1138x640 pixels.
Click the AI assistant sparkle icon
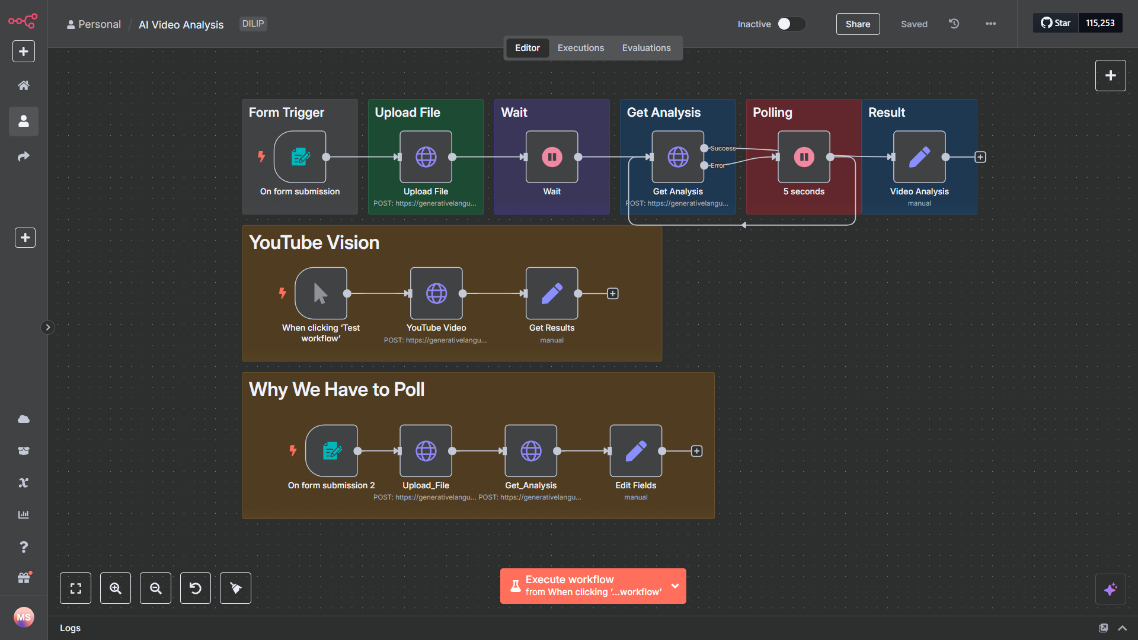pyautogui.click(x=1111, y=589)
